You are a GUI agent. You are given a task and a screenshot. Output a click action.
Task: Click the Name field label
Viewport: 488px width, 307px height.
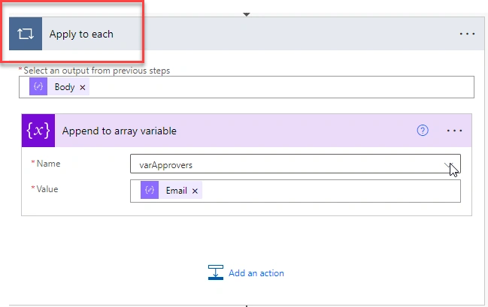coord(48,164)
